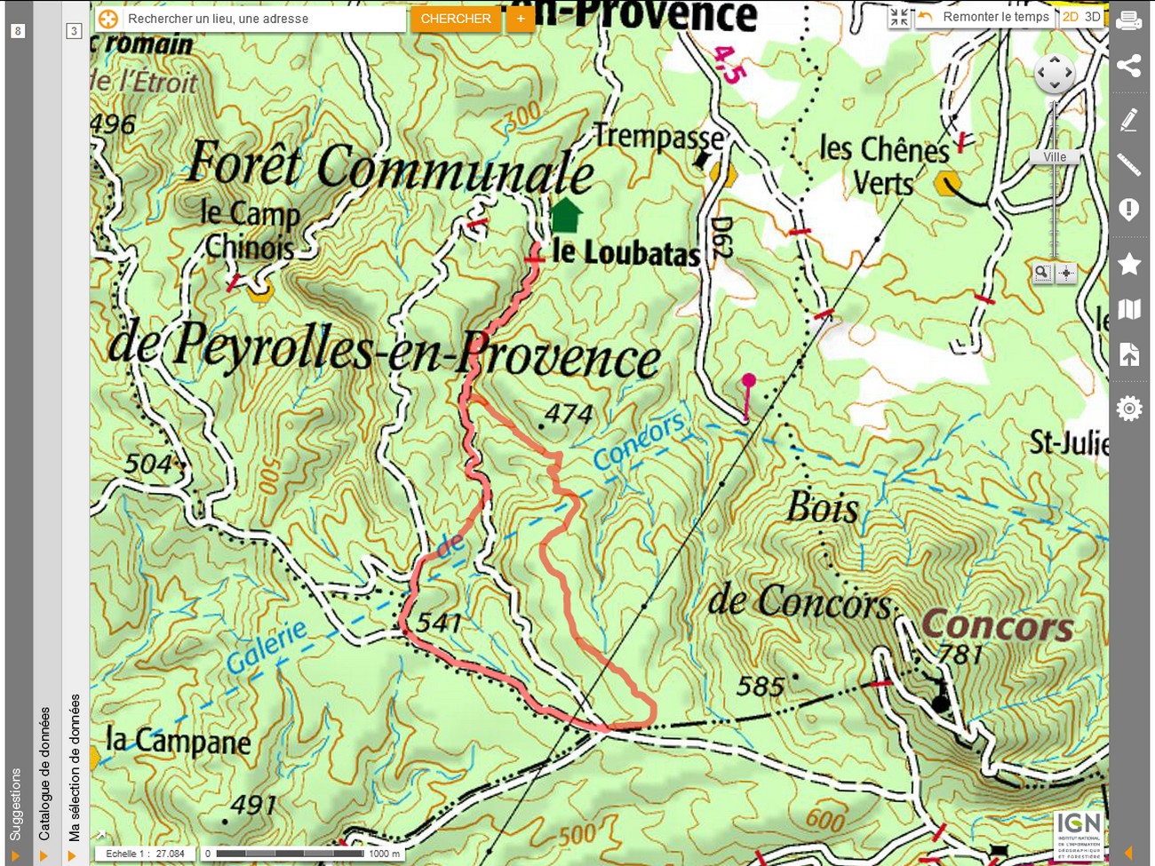Open the report-an-error pin tool
This screenshot has height=866, width=1155.
point(1129,211)
